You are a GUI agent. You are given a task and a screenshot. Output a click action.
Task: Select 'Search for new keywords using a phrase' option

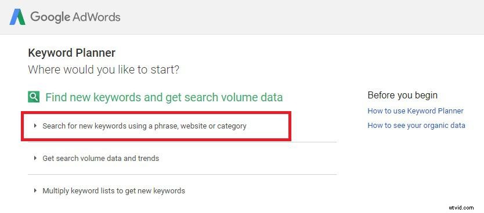pos(145,126)
